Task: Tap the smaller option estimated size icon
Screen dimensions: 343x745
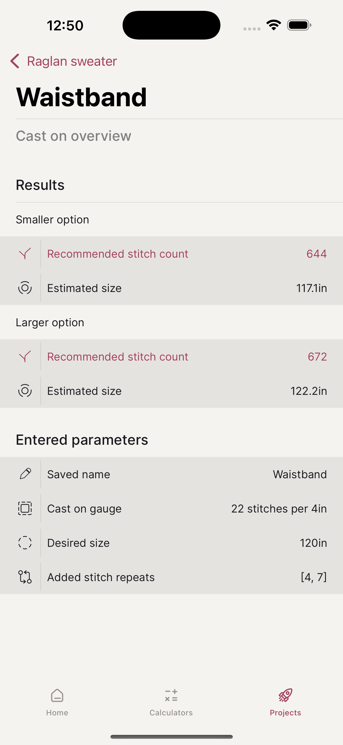Action: coord(25,288)
